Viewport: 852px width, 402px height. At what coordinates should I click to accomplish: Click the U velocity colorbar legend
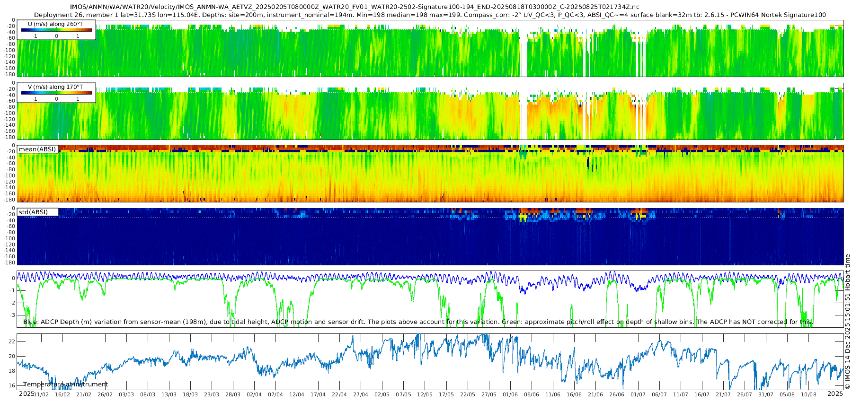click(56, 30)
